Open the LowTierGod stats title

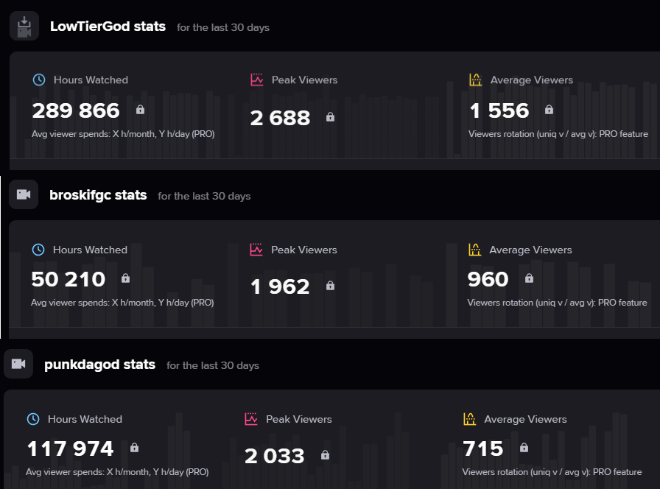pos(108,26)
